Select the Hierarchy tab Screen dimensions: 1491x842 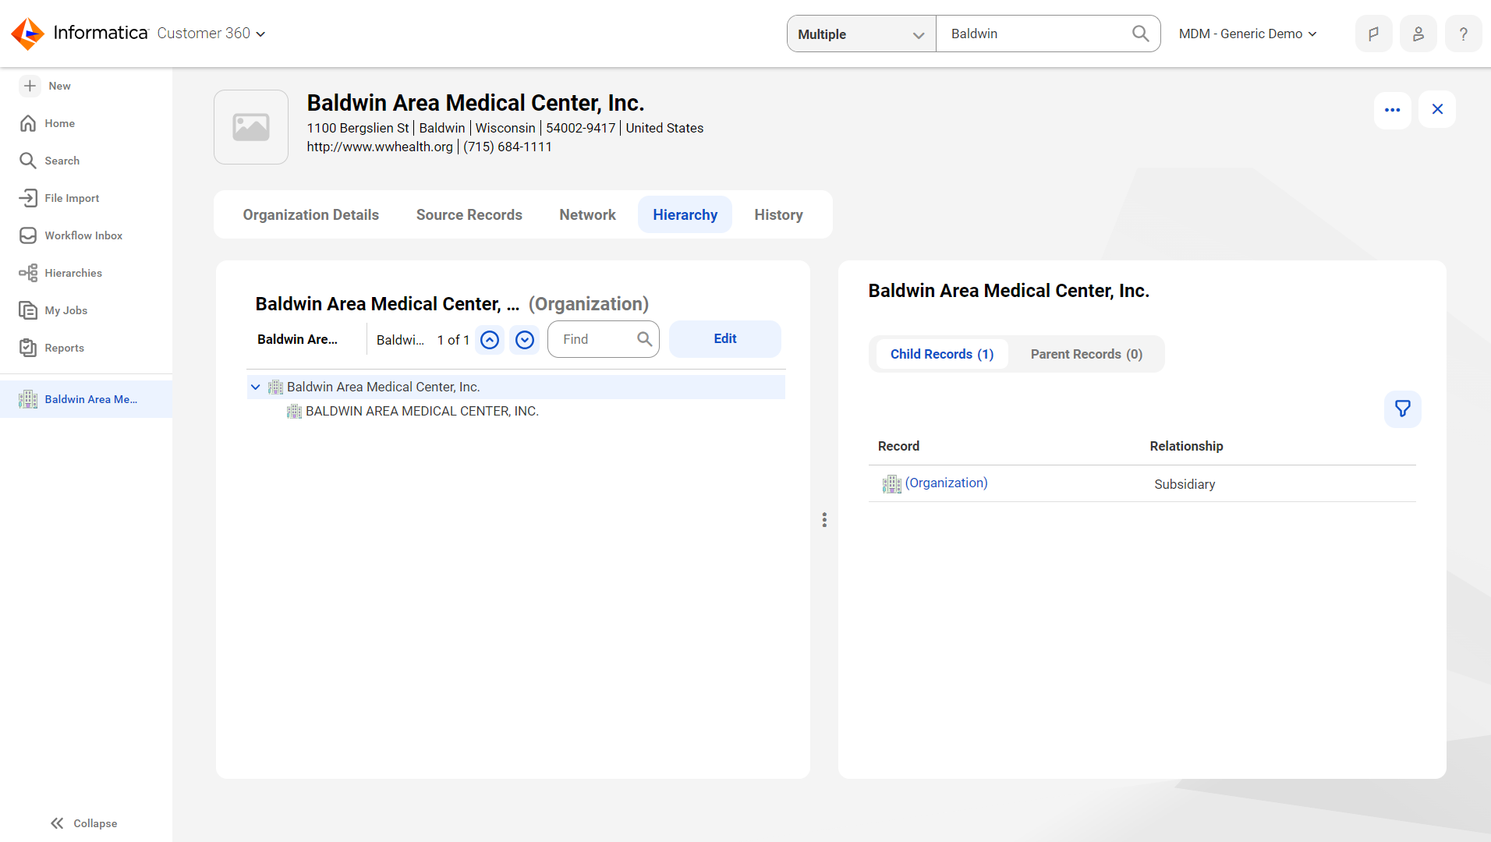[685, 214]
